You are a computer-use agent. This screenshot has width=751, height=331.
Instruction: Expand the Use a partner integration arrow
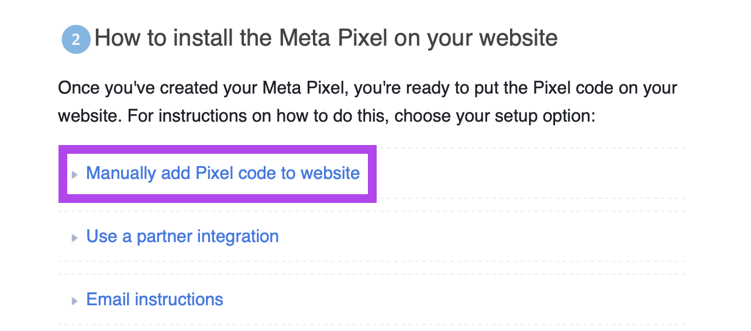pos(74,237)
